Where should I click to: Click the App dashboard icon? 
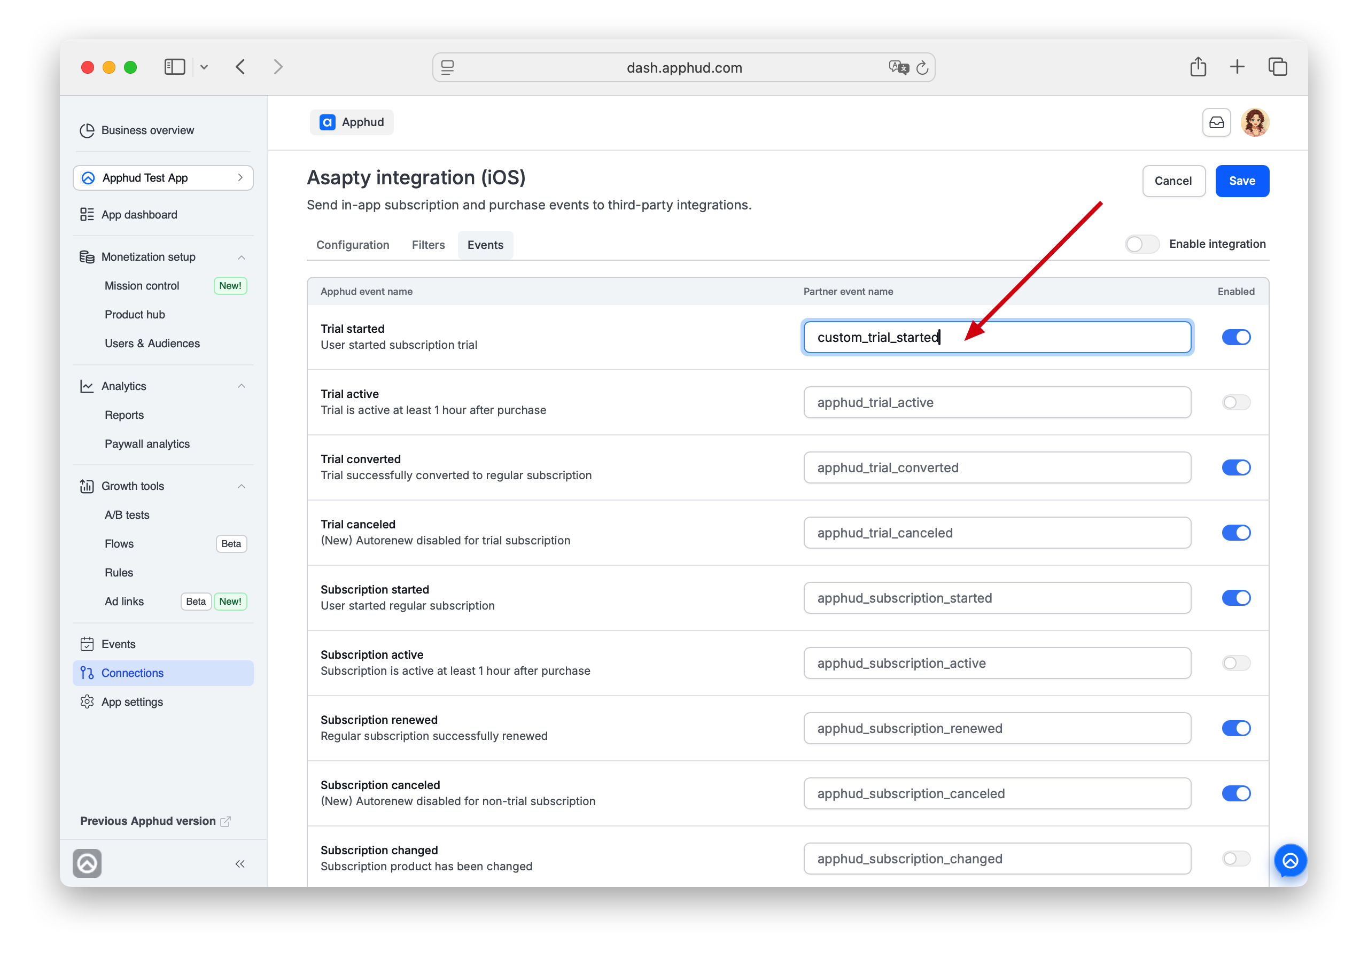pos(87,214)
